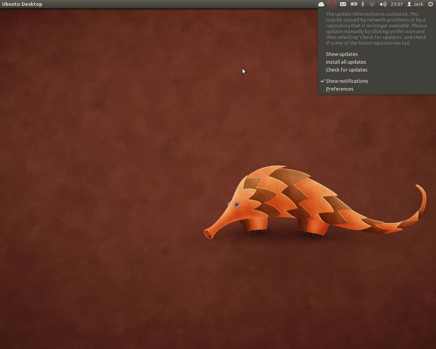Open Preferences from the update menu

[x=377, y=89]
